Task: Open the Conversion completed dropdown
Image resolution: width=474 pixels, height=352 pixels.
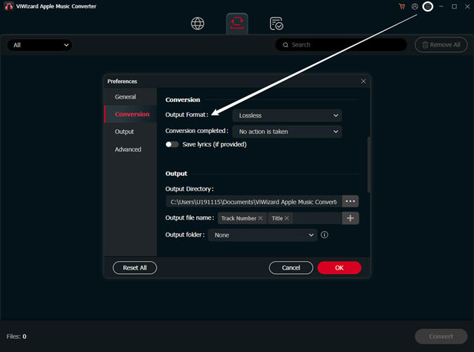Action: click(x=287, y=132)
